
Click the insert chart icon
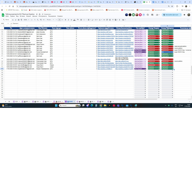(x=110, y=20)
